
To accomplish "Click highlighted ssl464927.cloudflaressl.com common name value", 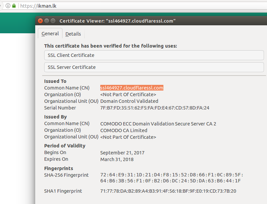I will [x=132, y=88].
